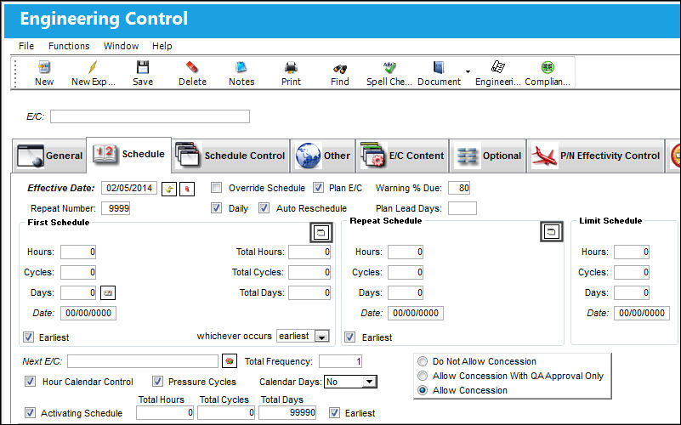
Task: Click the red icon beside Effective Date
Action: click(187, 189)
